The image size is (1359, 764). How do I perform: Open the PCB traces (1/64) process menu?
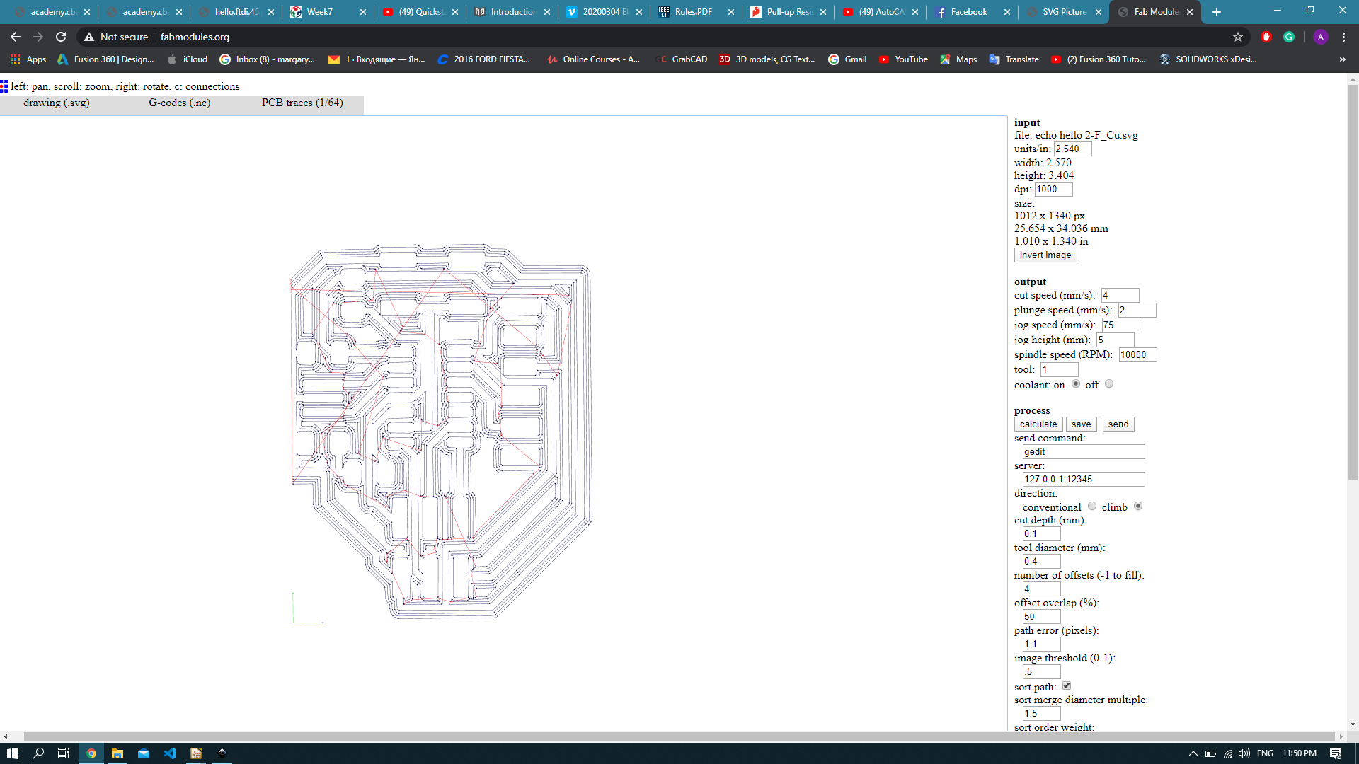click(302, 103)
